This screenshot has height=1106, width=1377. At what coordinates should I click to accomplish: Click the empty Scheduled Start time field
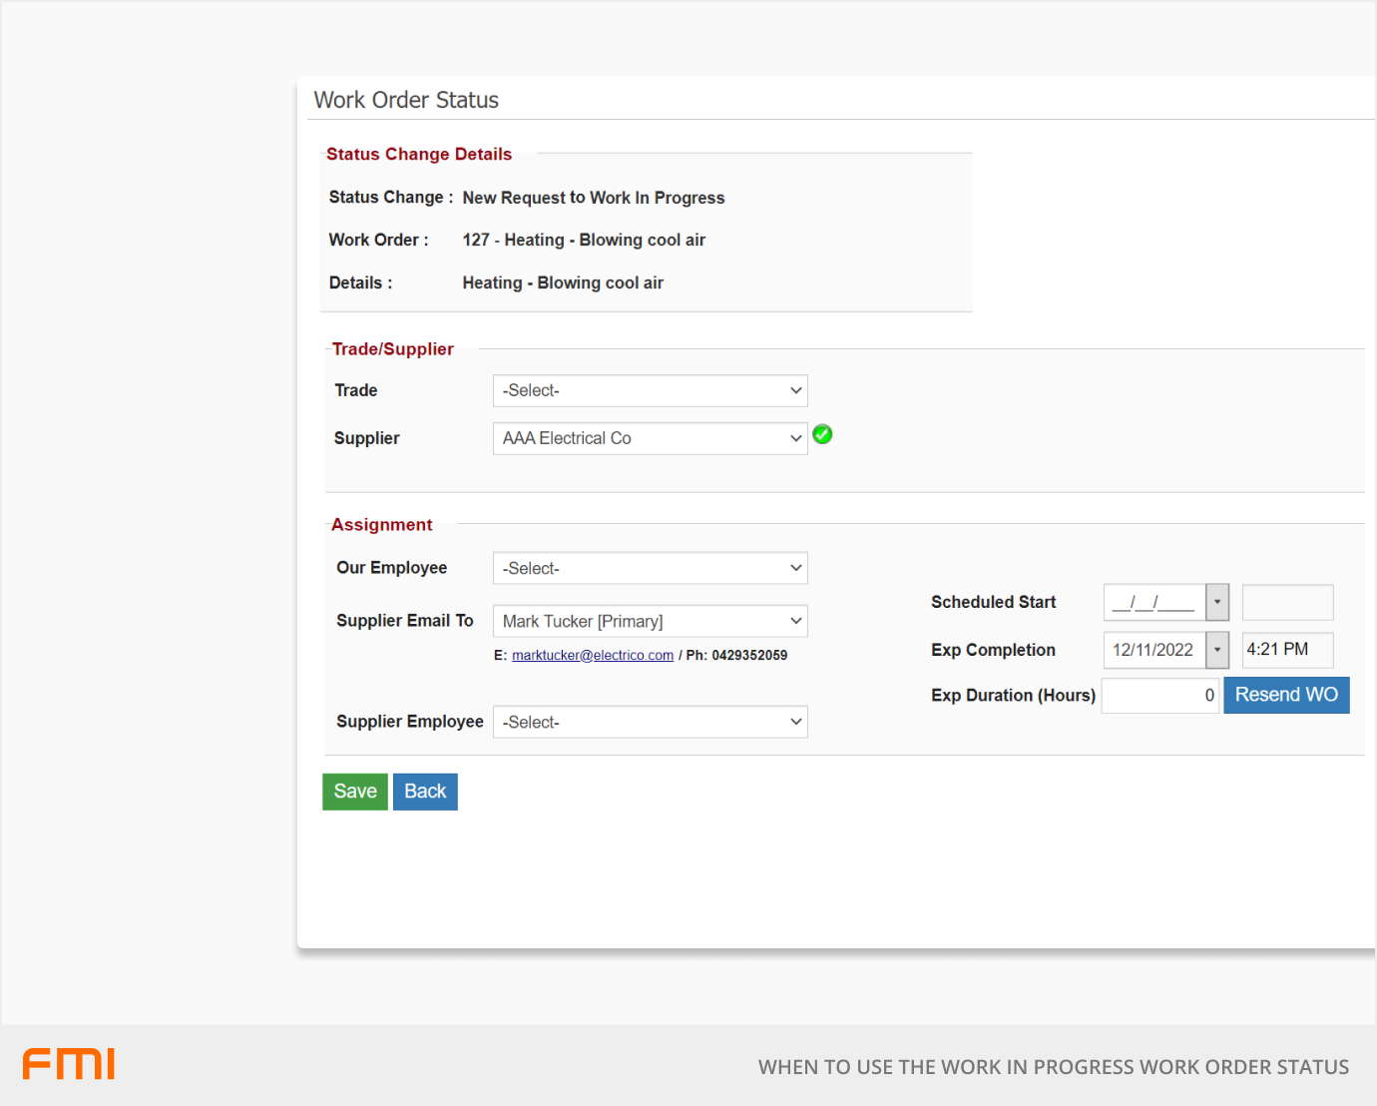coord(1287,603)
